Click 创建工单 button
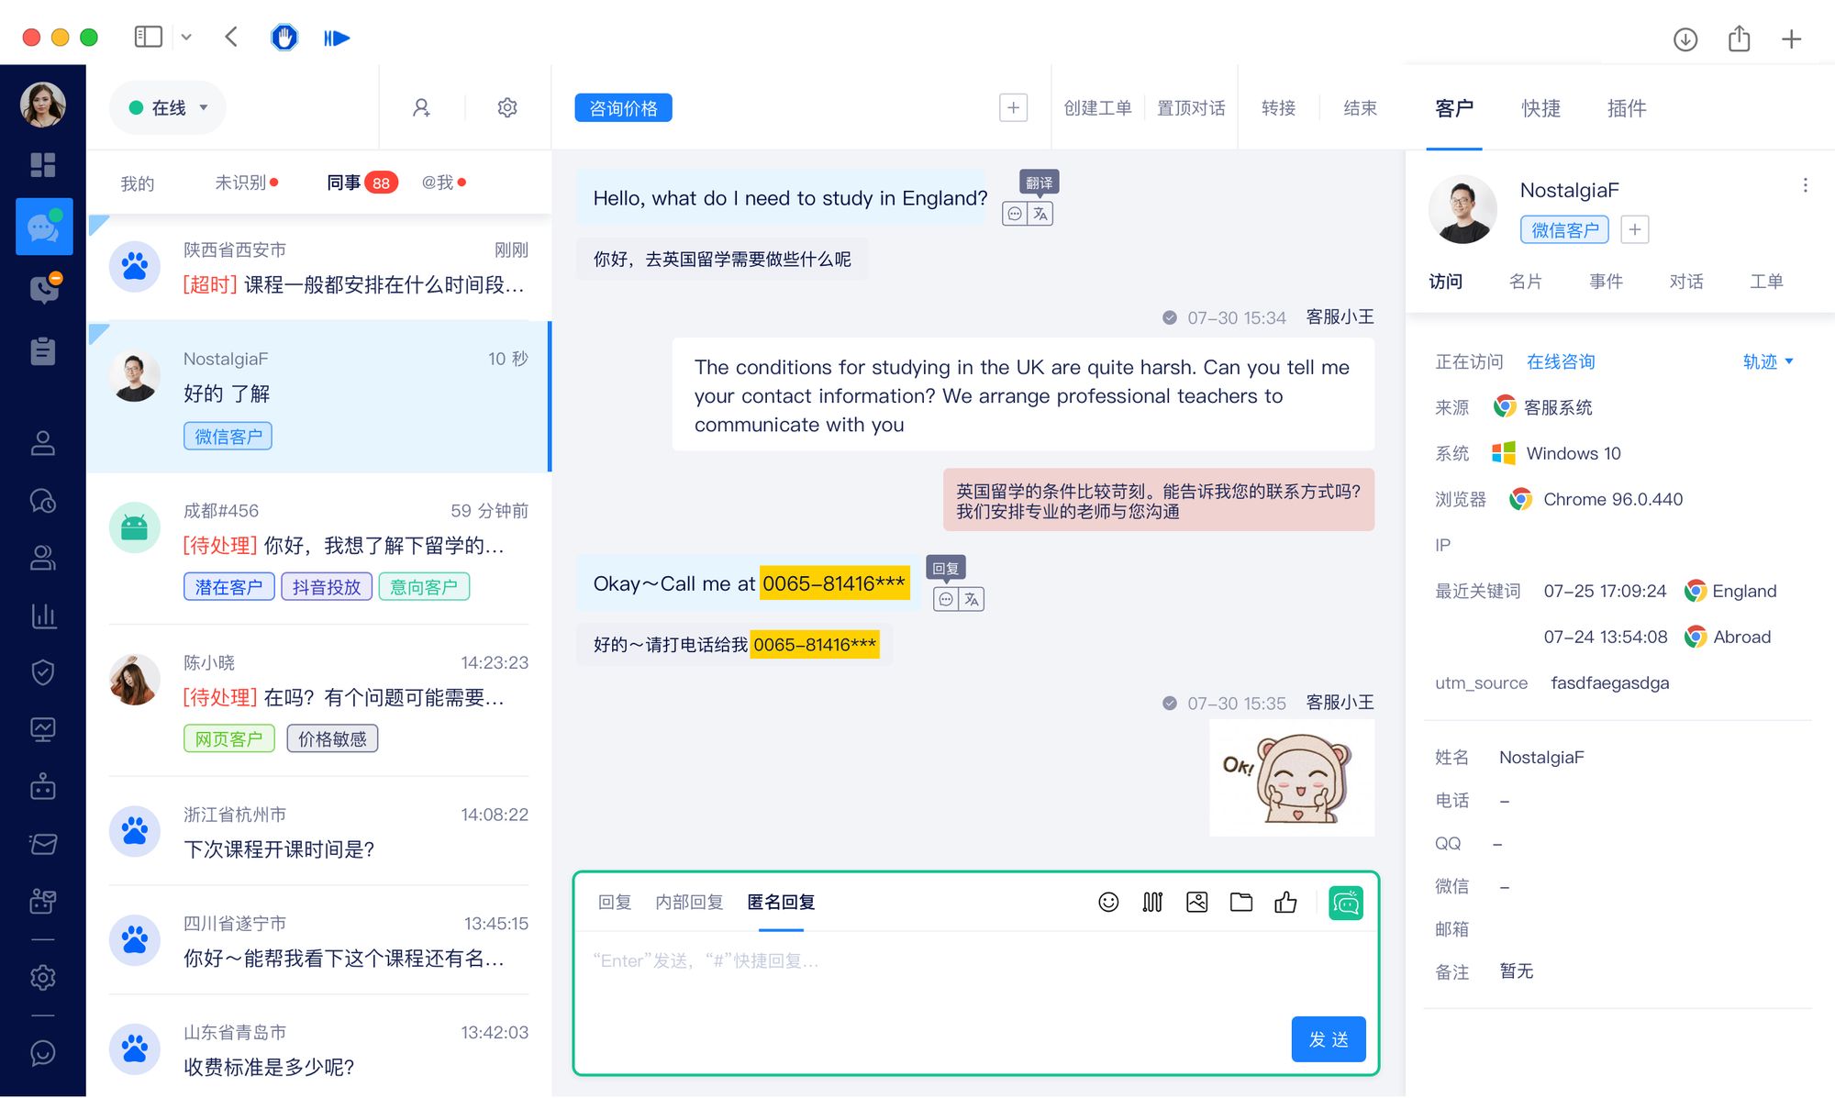This screenshot has width=1835, height=1098. [1098, 108]
